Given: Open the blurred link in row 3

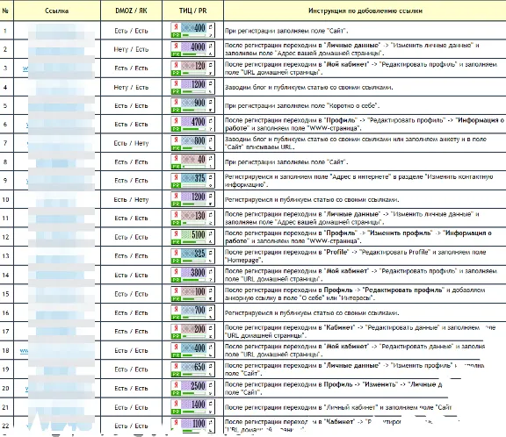Looking at the screenshot, I should point(58,68).
